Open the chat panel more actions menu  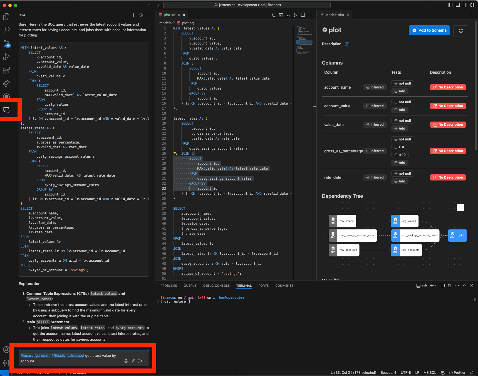[x=148, y=15]
